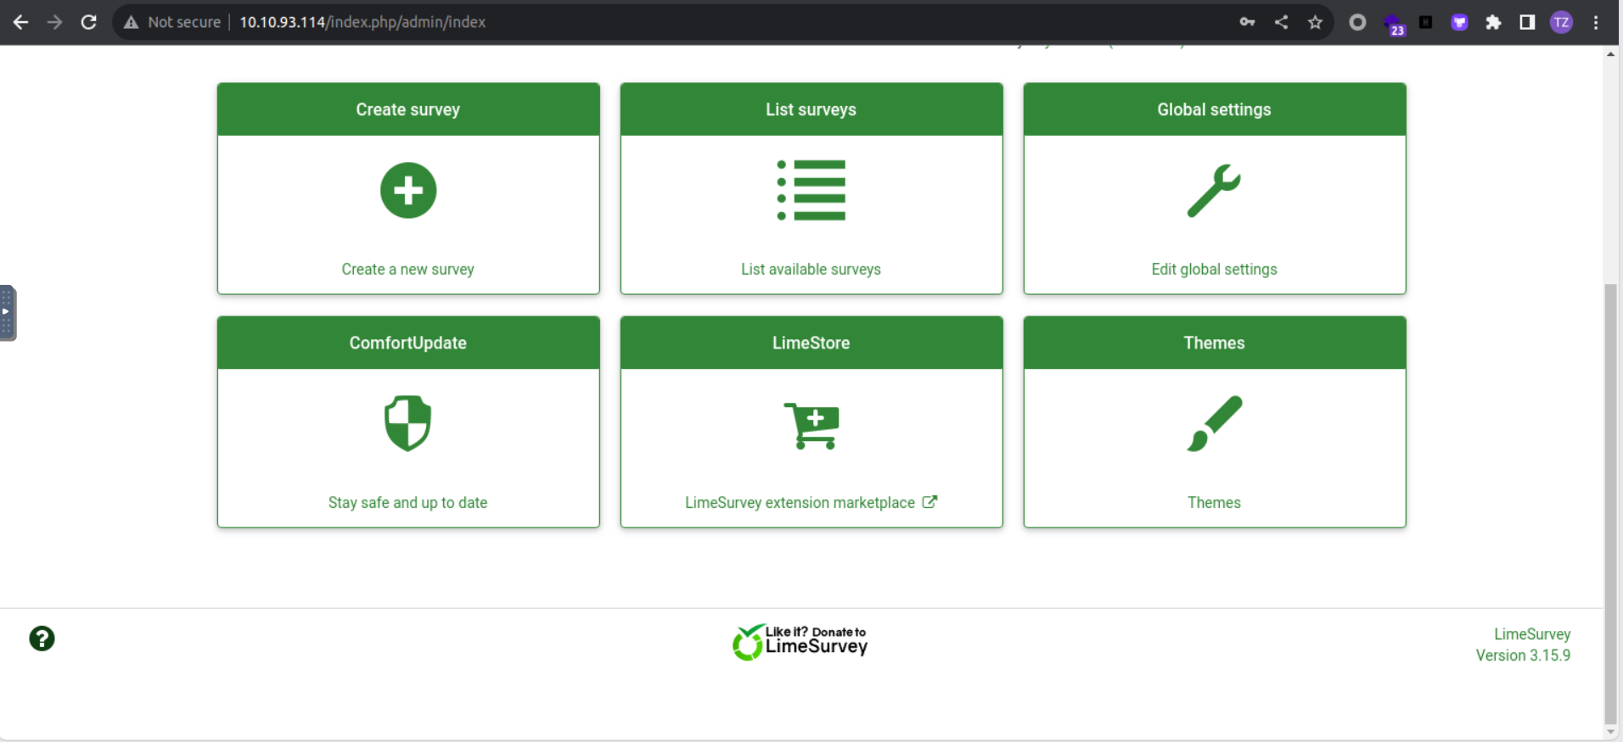1623x742 pixels.
Task: Click the ComfortUpdate header
Action: point(408,343)
